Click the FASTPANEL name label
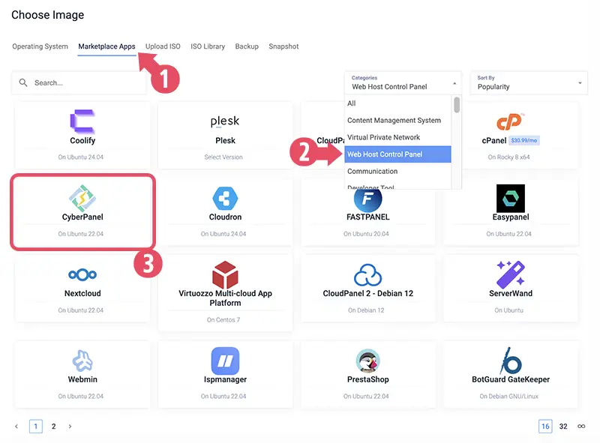This screenshot has height=443, width=600. pos(368,217)
